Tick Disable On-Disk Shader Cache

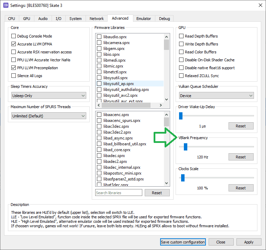(181, 60)
